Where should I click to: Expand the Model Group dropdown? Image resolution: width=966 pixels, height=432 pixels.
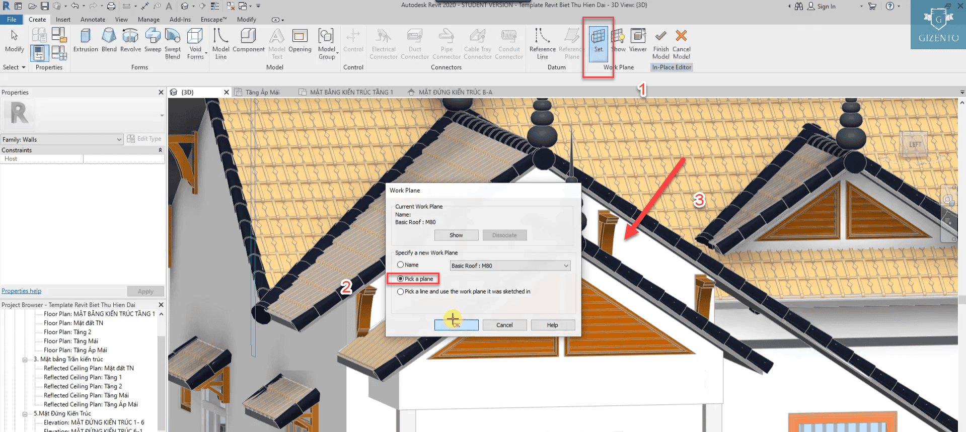point(337,53)
